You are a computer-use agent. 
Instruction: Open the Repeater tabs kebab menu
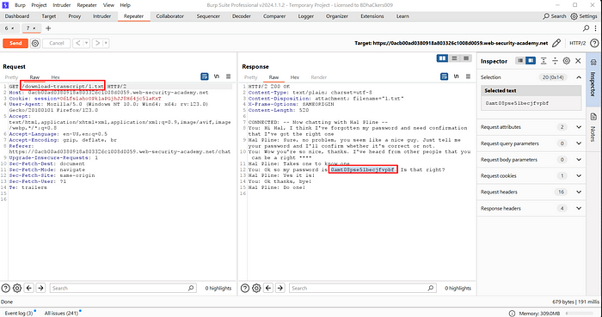tap(595, 28)
